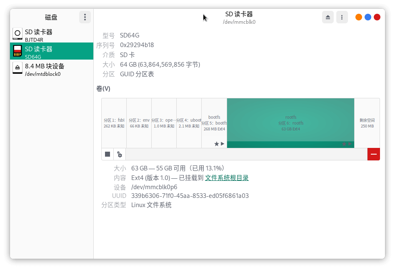This screenshot has width=395, height=270.
Task: Select partition 4 uboot volume
Action: 189,123
